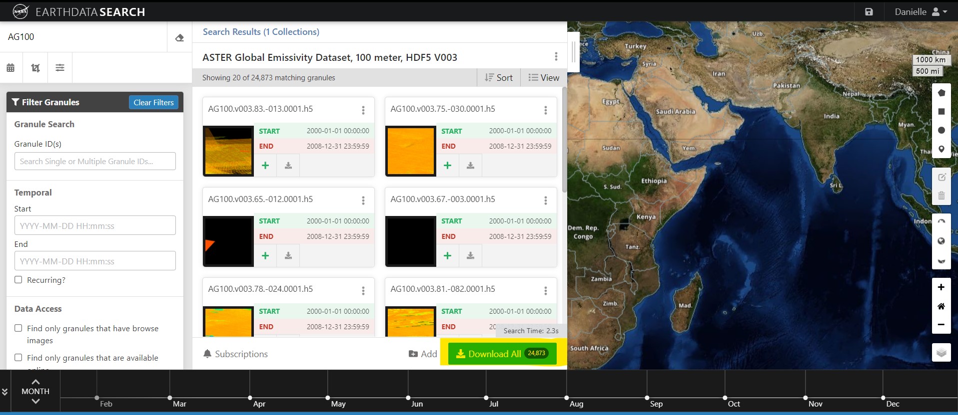The image size is (958, 415).
Task: Click Download All 24,873 granules button
Action: pyautogui.click(x=502, y=354)
